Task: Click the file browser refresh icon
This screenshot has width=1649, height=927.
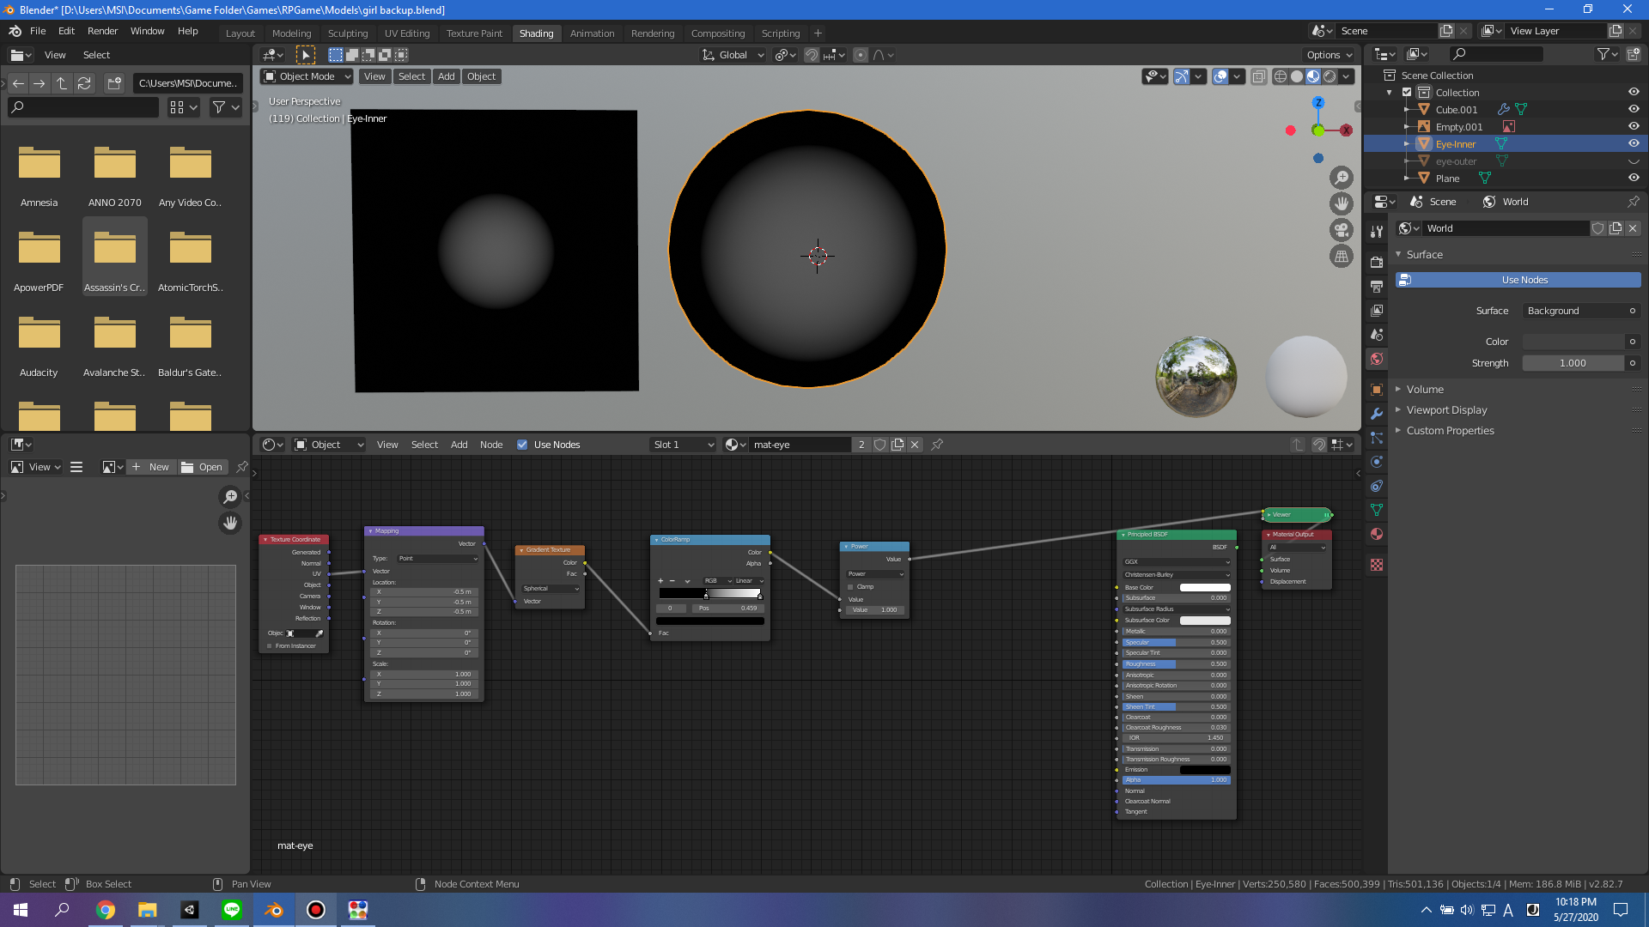Action: tap(84, 83)
